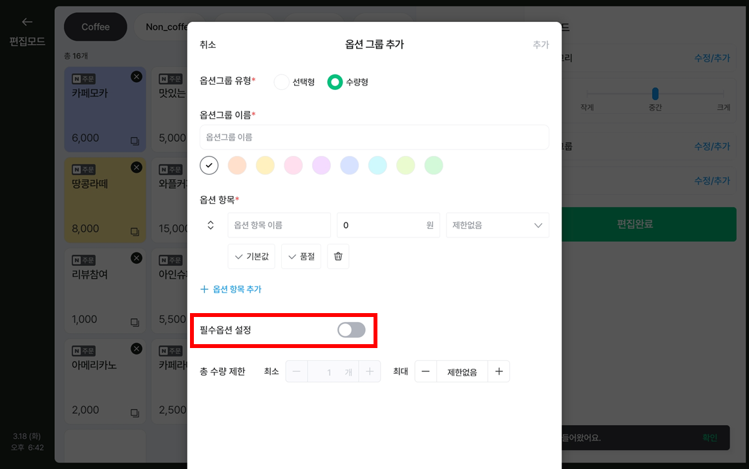Click the bottom 수정/추가 link
The image size is (749, 469).
[x=712, y=180]
